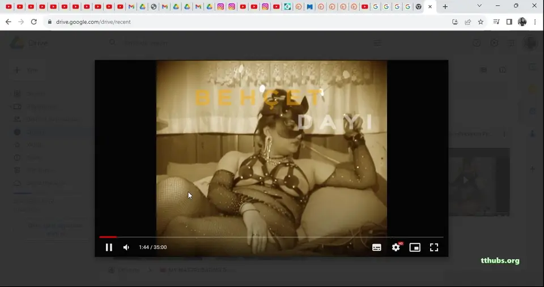Screen dimensions: 544x287
Task: Switch to the first Gmail tab
Action: [131, 6]
